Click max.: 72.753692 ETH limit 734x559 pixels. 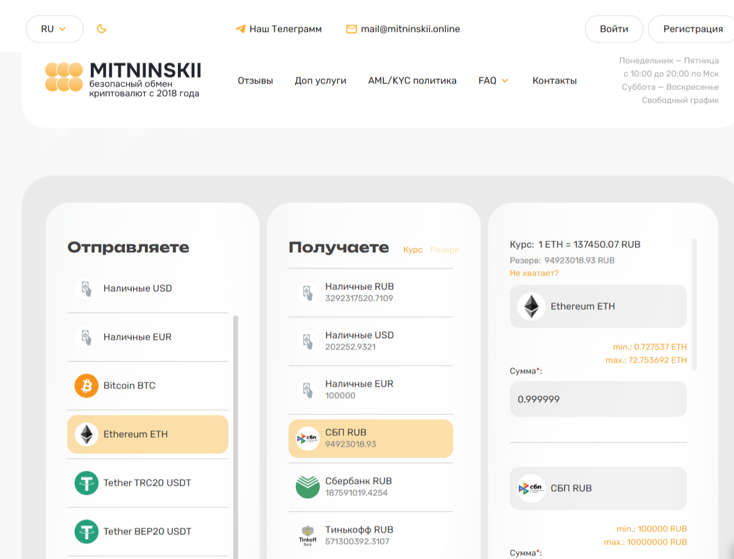[x=646, y=360]
